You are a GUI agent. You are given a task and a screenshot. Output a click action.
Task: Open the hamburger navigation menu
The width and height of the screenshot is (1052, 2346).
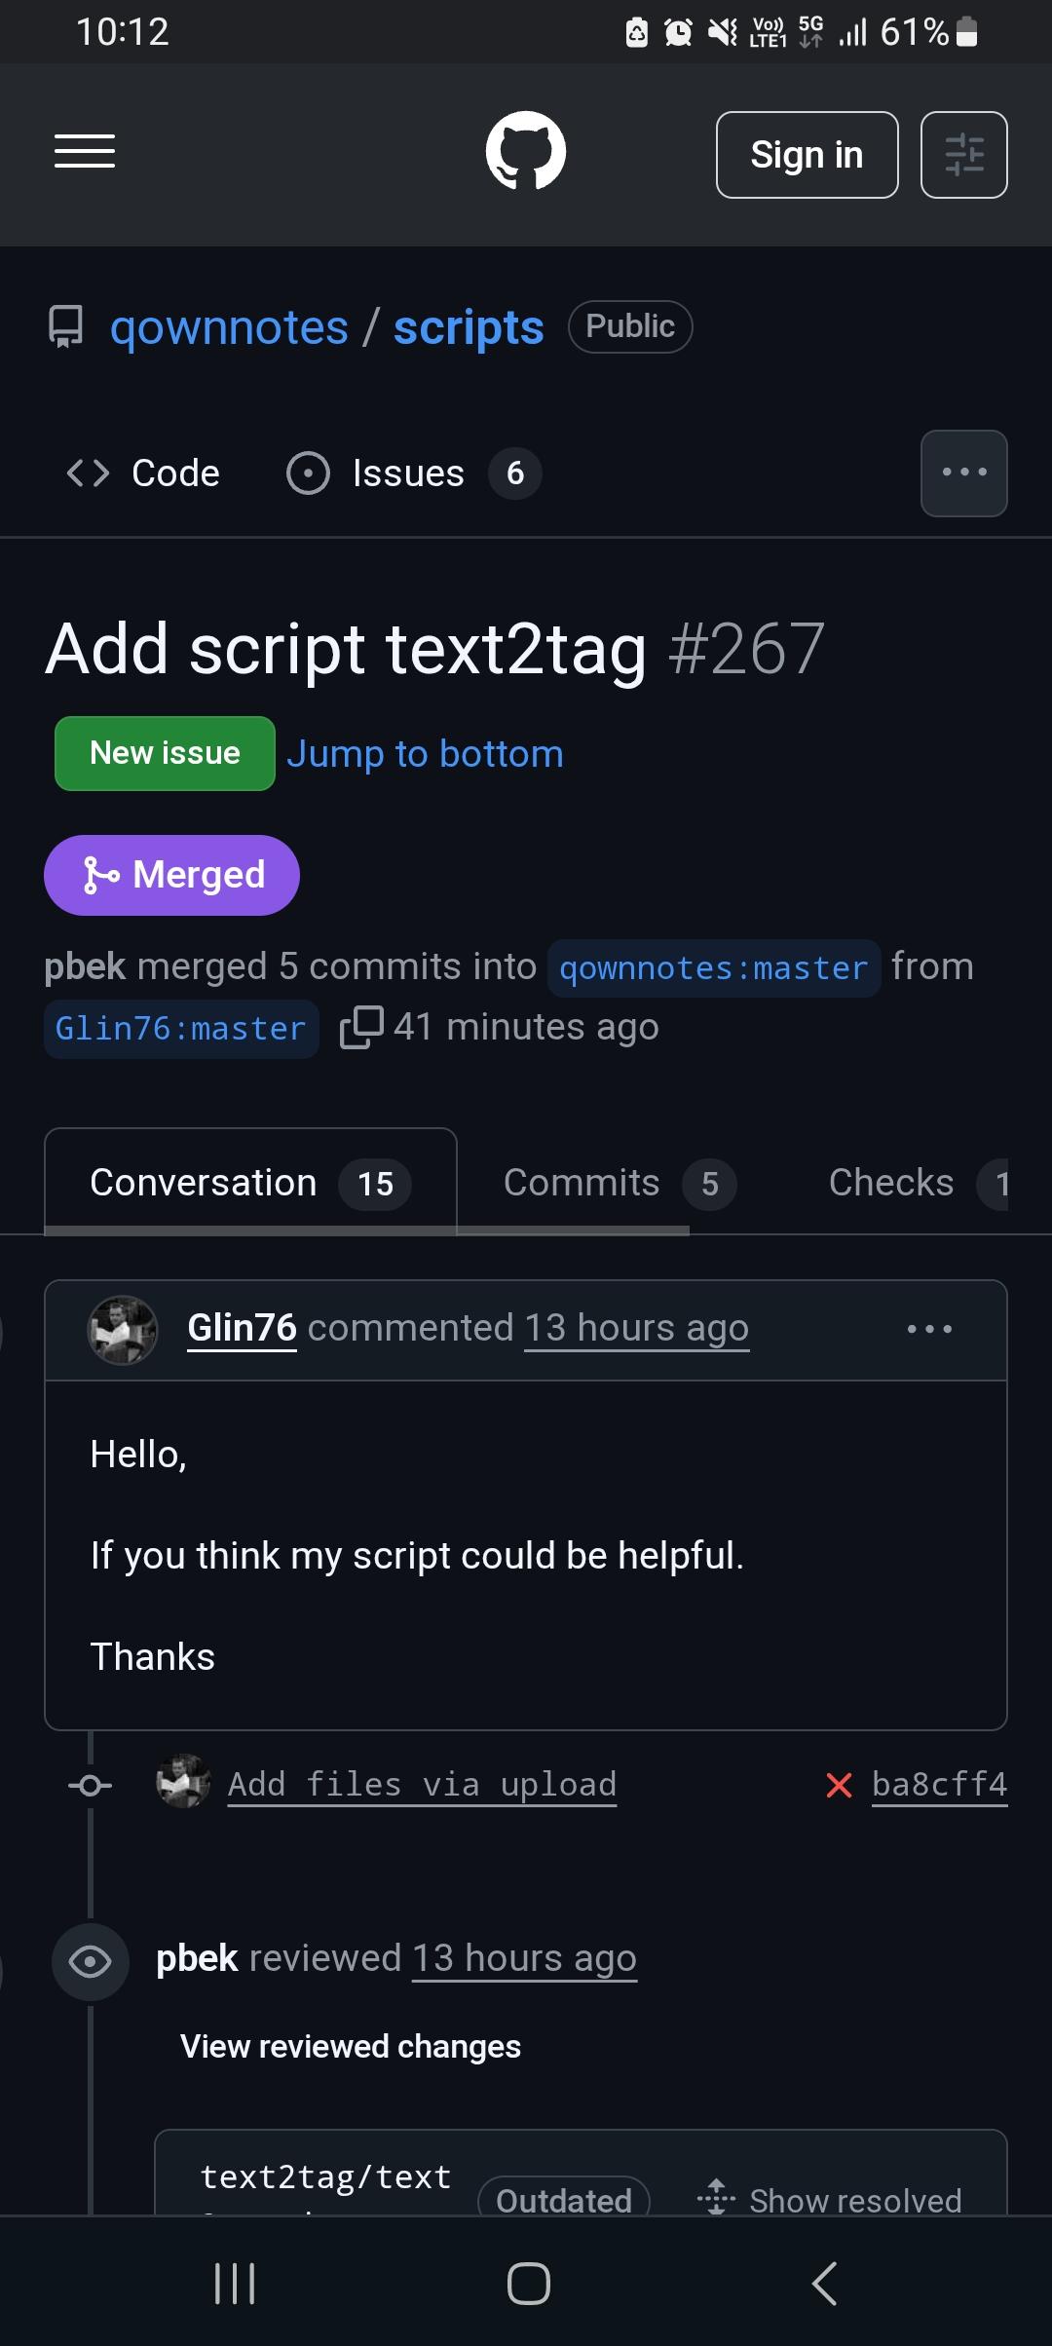[x=85, y=151]
